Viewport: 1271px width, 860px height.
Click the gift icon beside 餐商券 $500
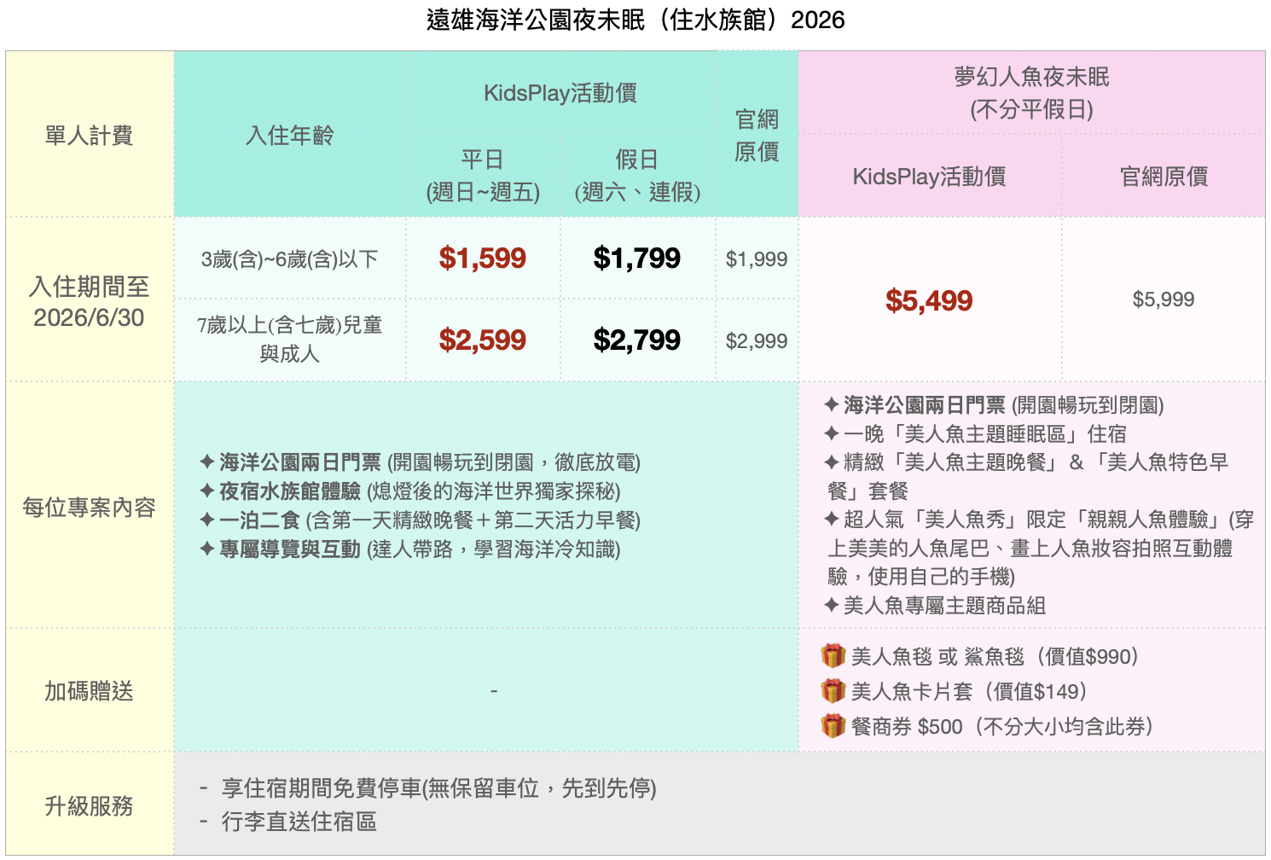pos(833,726)
